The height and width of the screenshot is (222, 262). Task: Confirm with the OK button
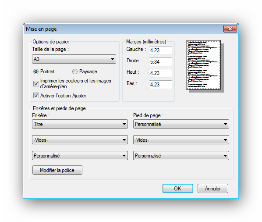[178, 189]
